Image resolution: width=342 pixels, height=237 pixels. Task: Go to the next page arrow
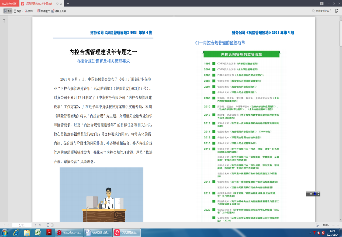click(36, 225)
